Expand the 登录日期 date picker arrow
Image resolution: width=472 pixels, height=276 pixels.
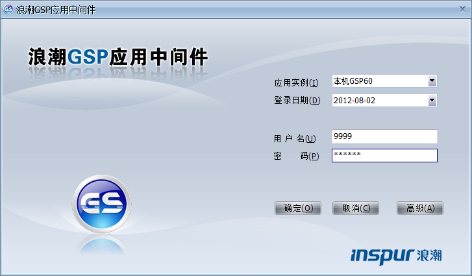[x=432, y=100]
